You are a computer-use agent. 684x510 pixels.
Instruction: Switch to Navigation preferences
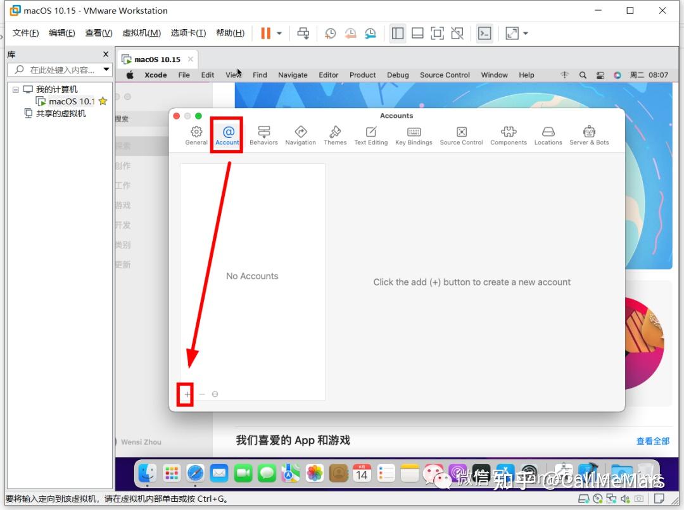tap(301, 135)
